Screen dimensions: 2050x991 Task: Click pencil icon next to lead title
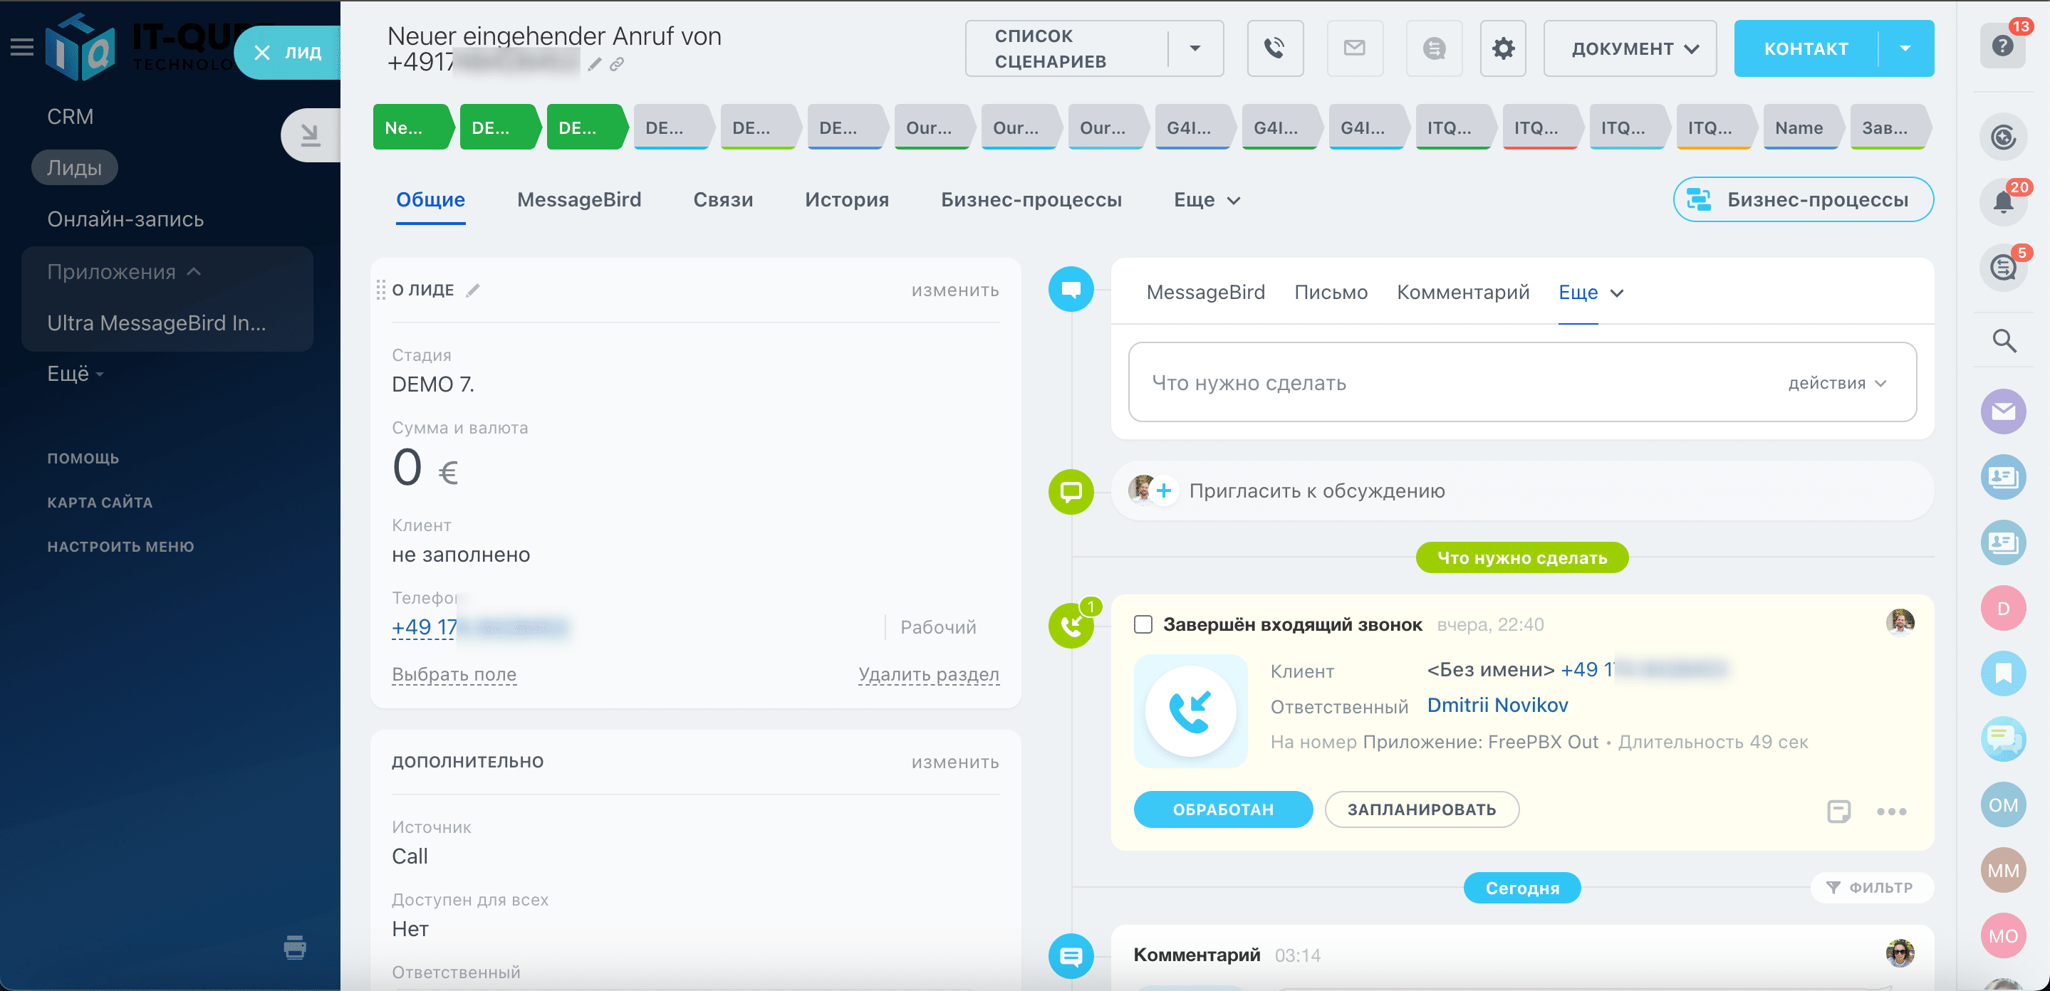click(595, 64)
